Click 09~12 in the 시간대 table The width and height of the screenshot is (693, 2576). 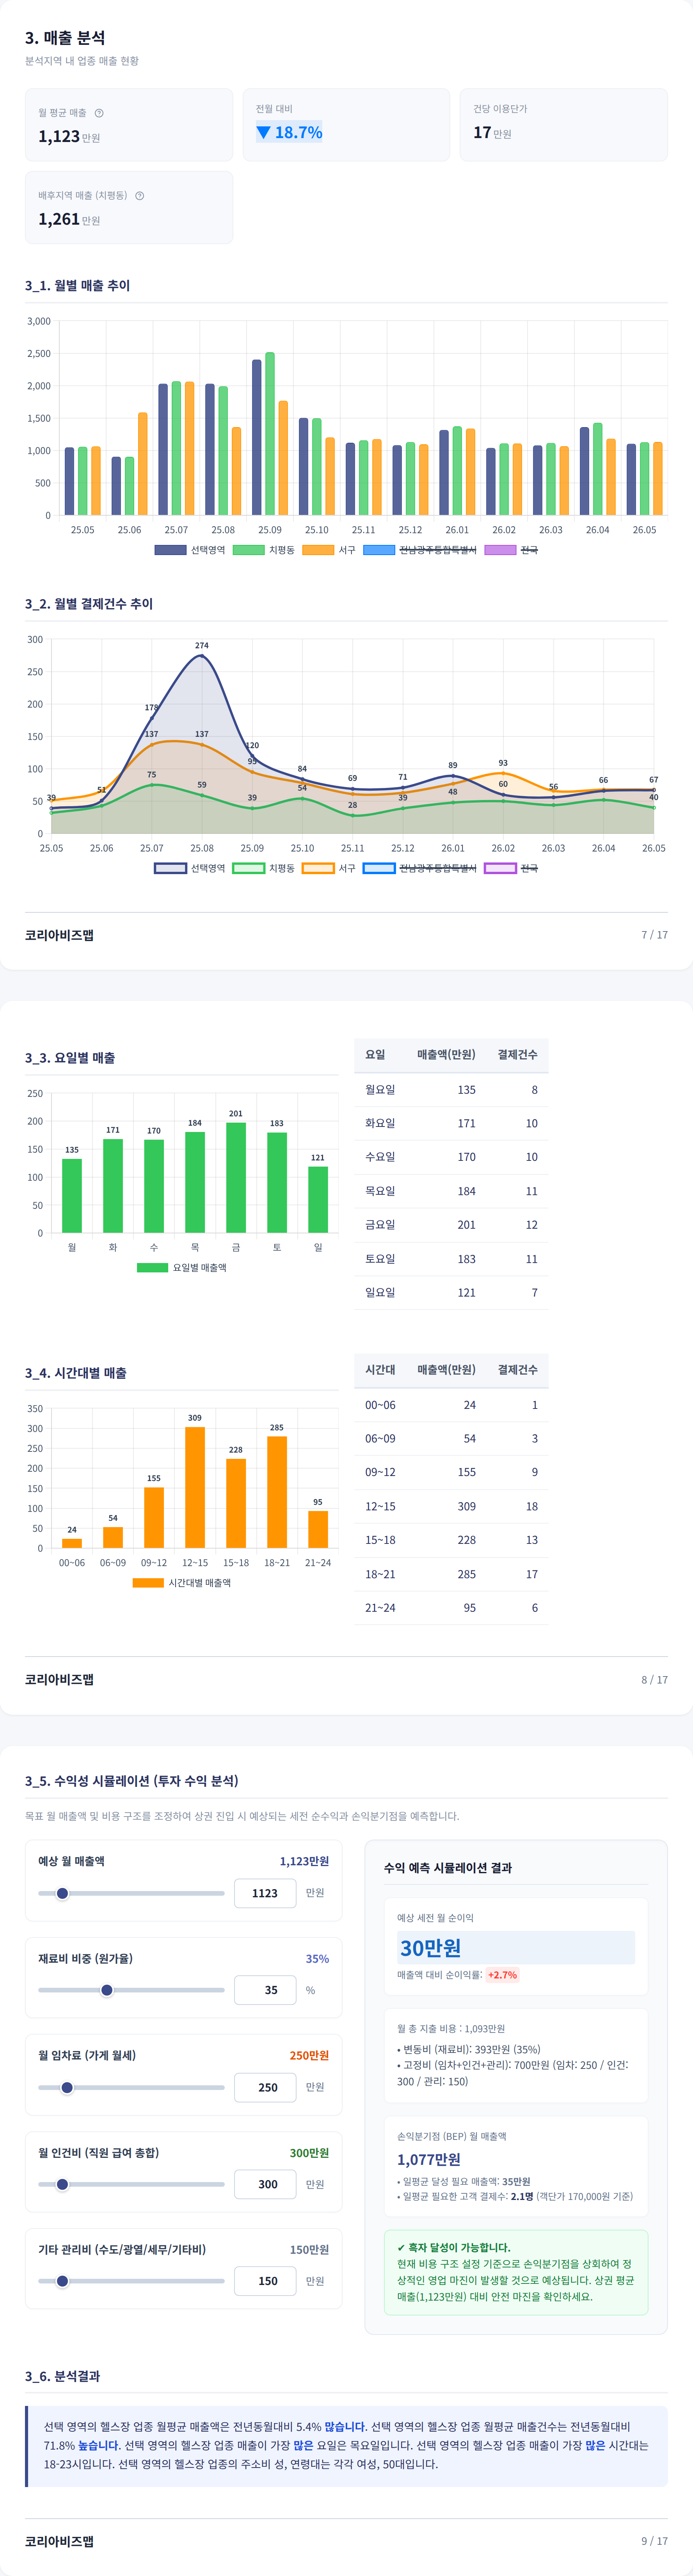pos(380,1472)
